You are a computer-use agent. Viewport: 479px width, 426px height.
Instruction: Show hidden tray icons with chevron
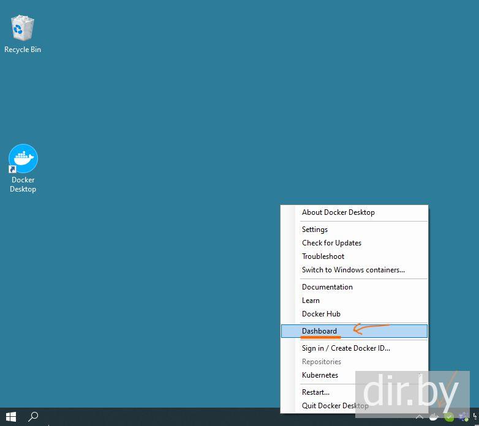pos(420,417)
